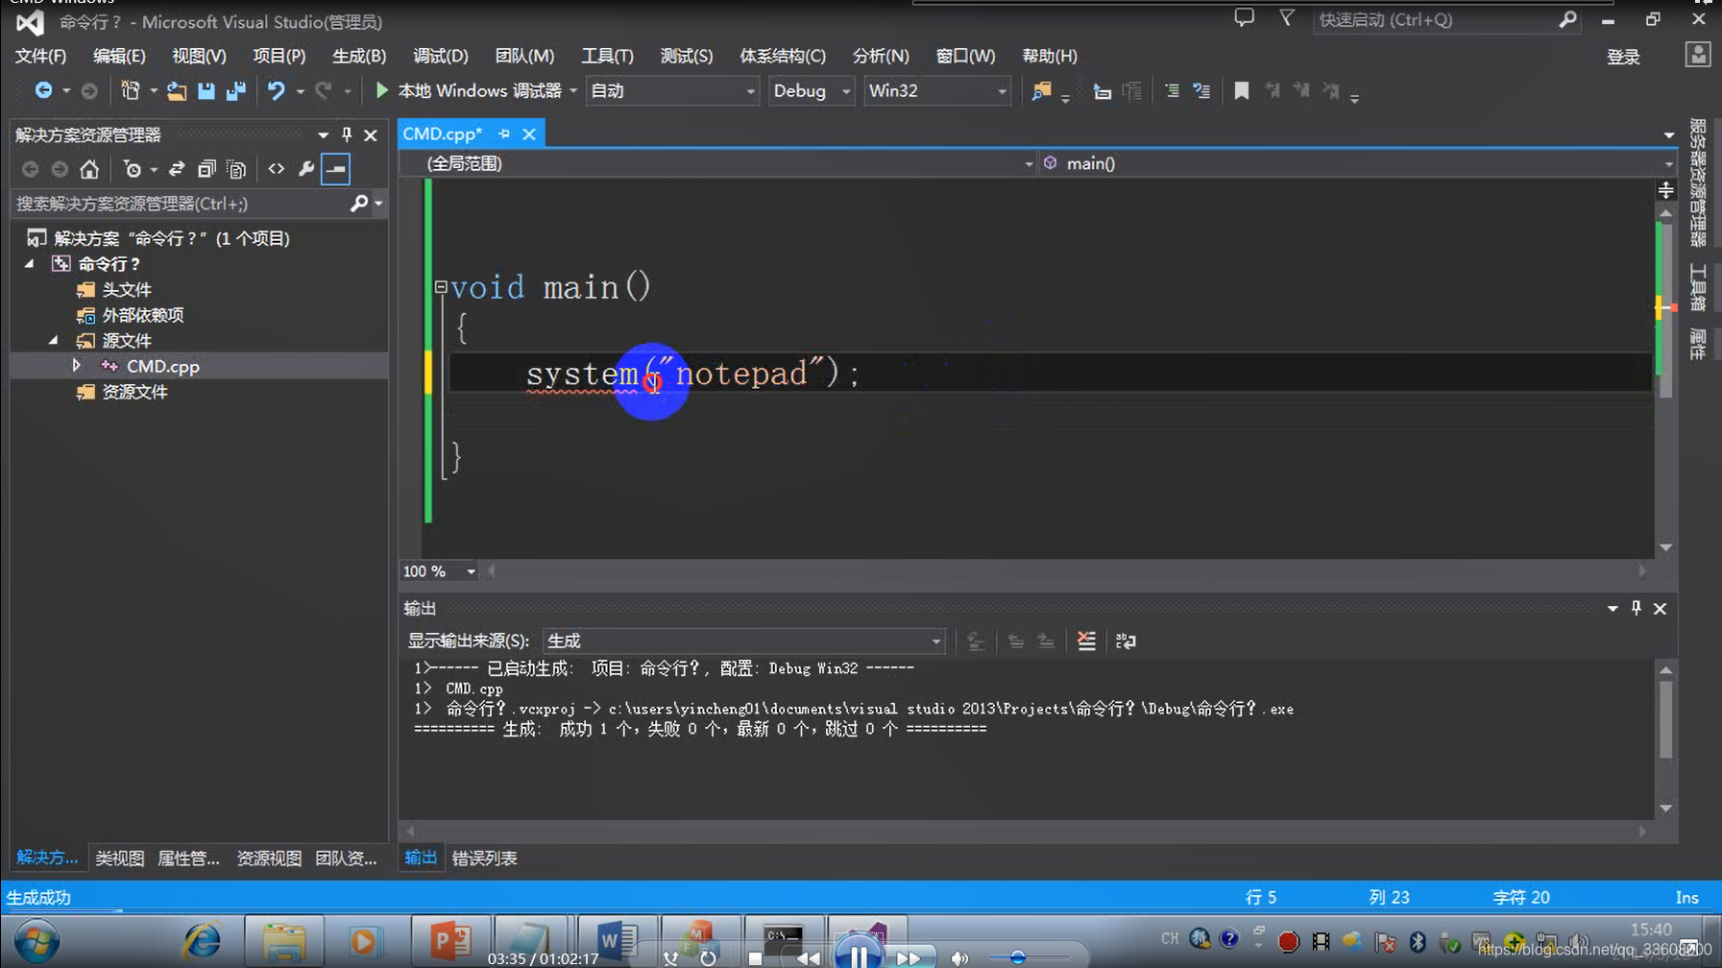The height and width of the screenshot is (968, 1722).
Task: Focus the 快速启动 quick launch box
Action: (x=1436, y=19)
